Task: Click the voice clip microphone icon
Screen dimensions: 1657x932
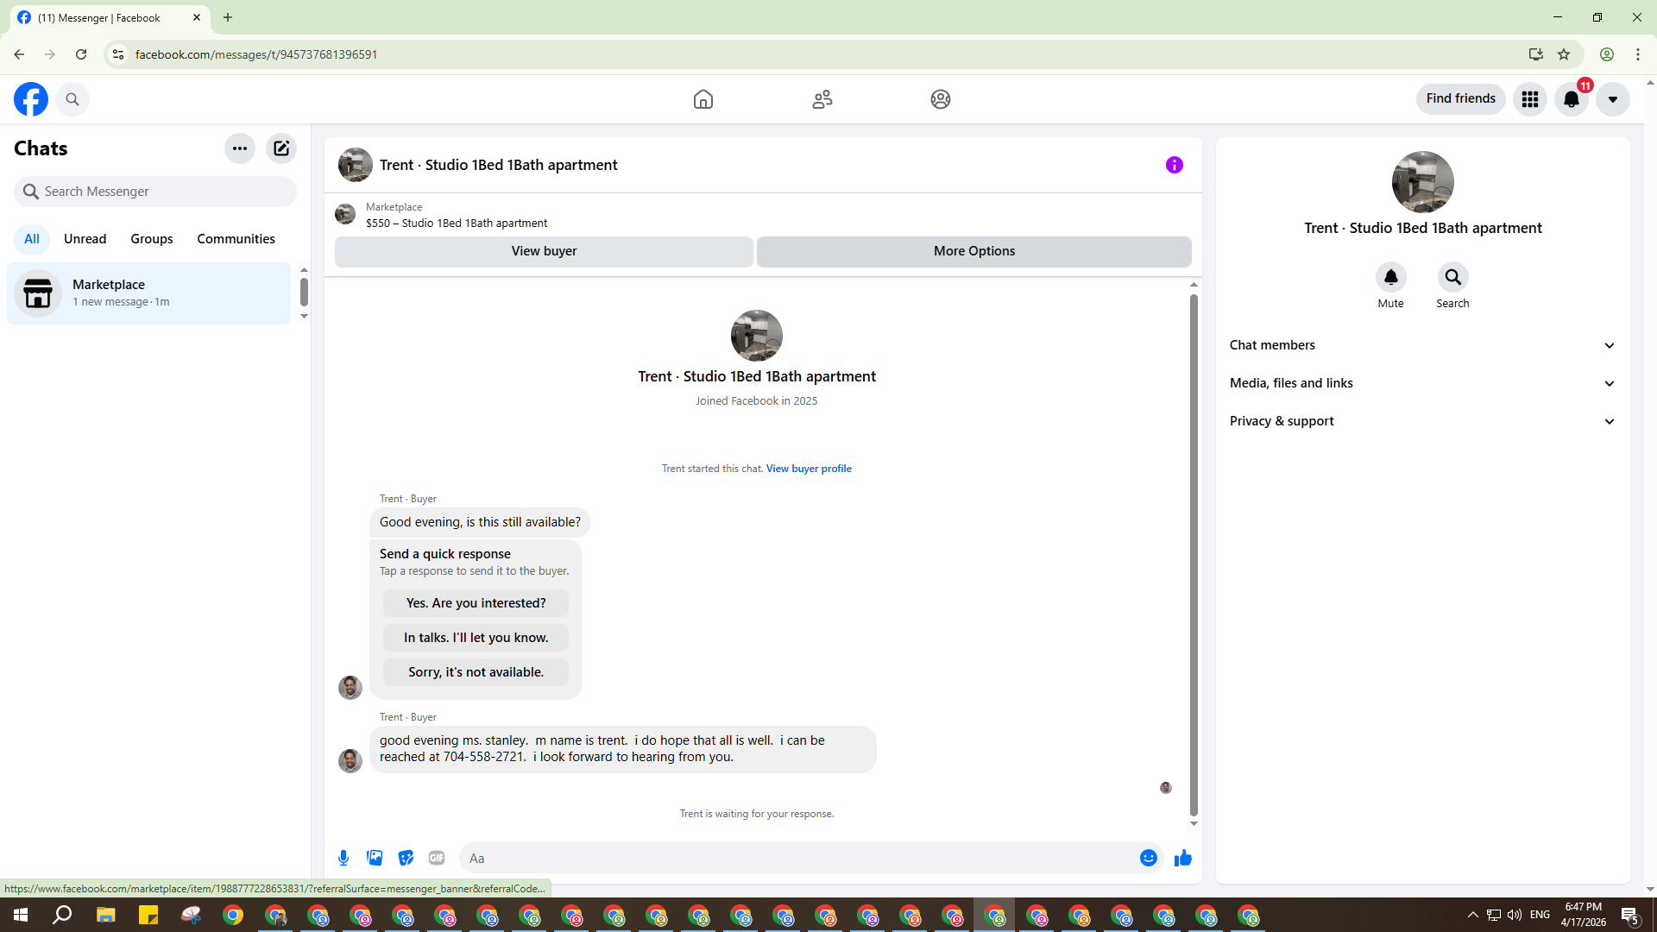Action: 343,858
